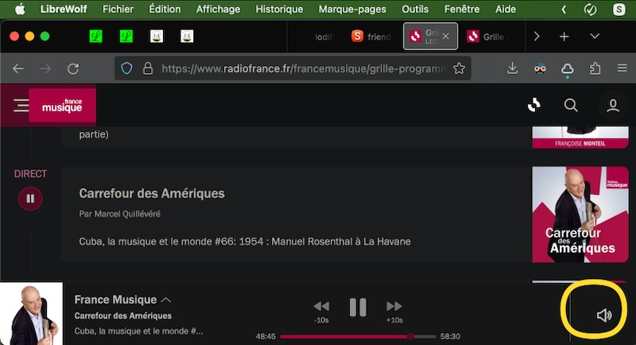Viewport: 636px width, 345px height.
Task: Skip forward 10 seconds in the player
Action: (394, 307)
